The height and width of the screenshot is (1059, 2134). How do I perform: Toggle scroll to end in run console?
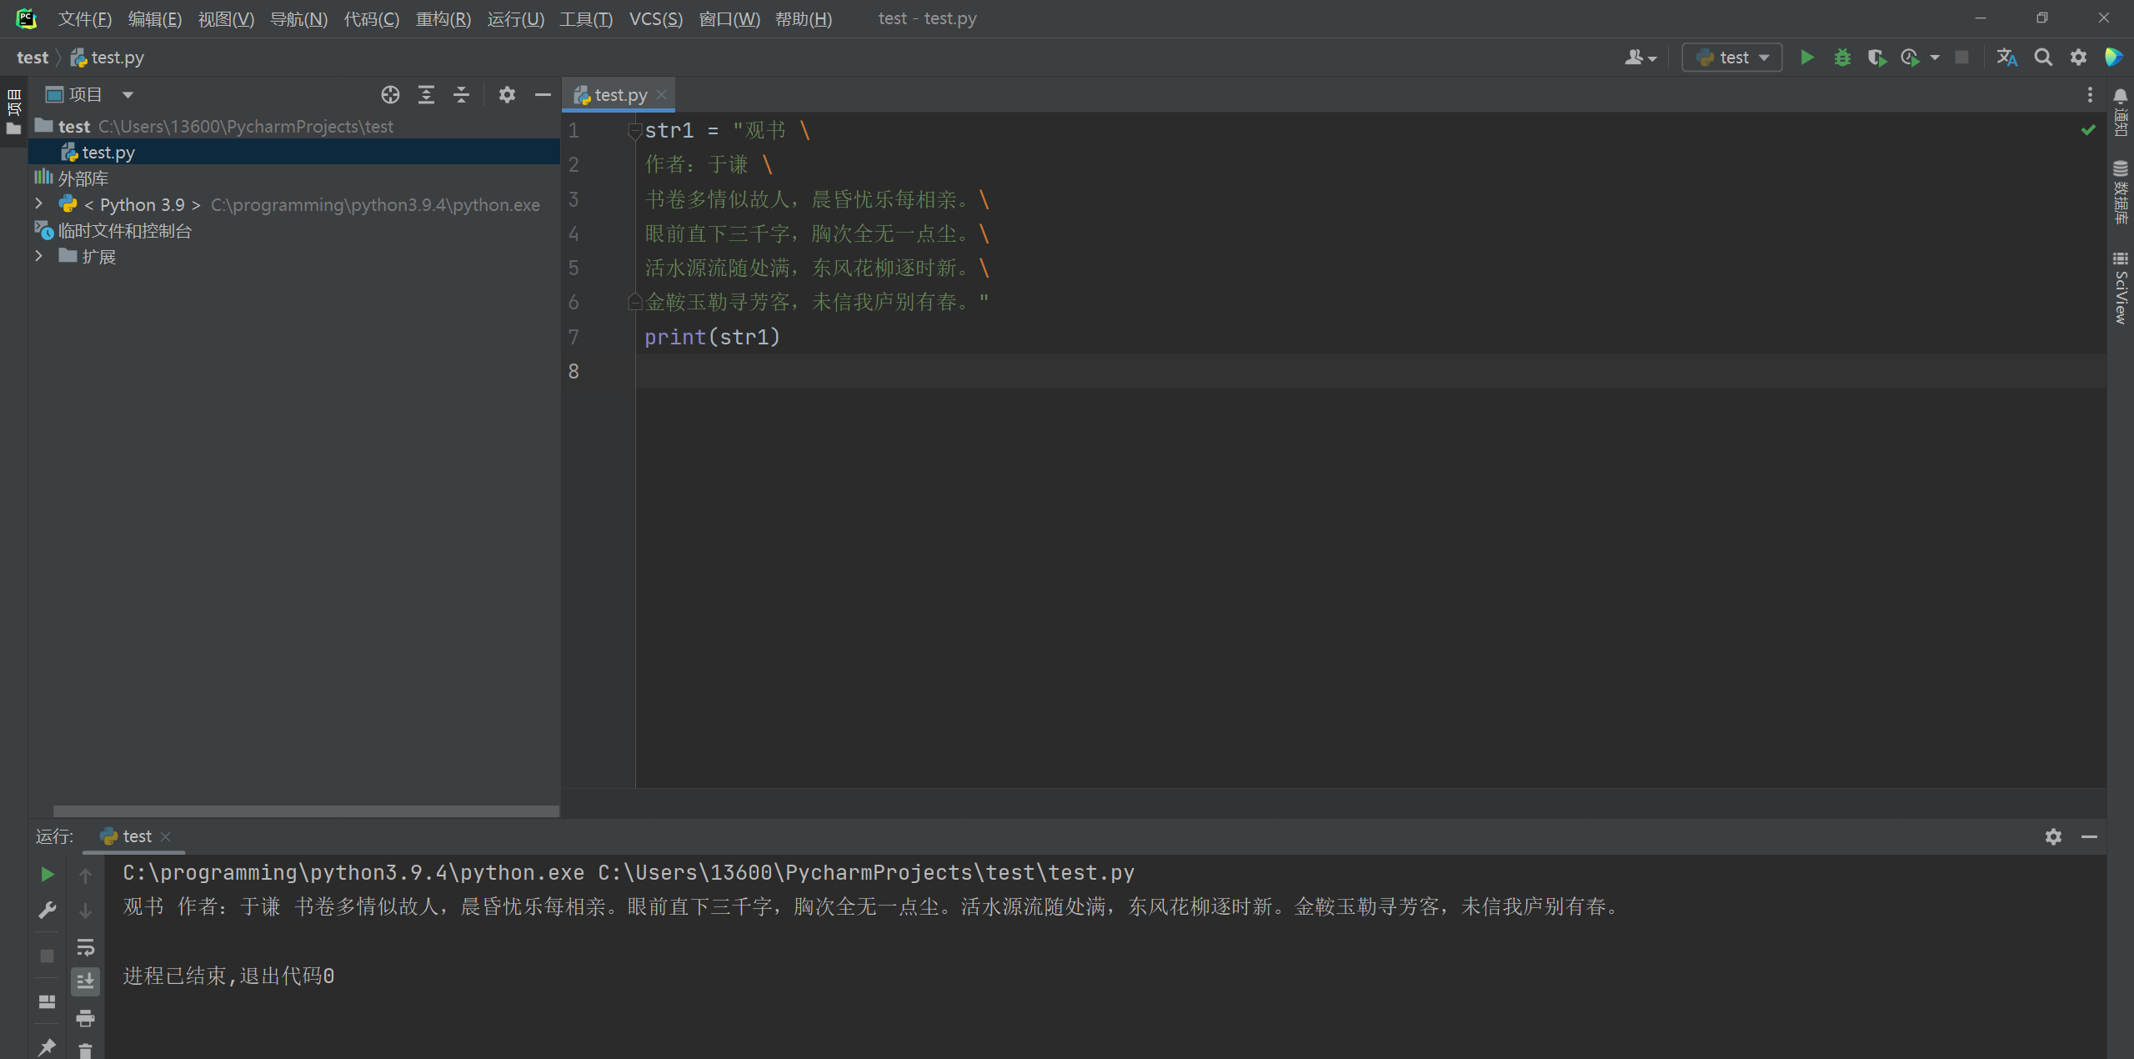point(85,981)
